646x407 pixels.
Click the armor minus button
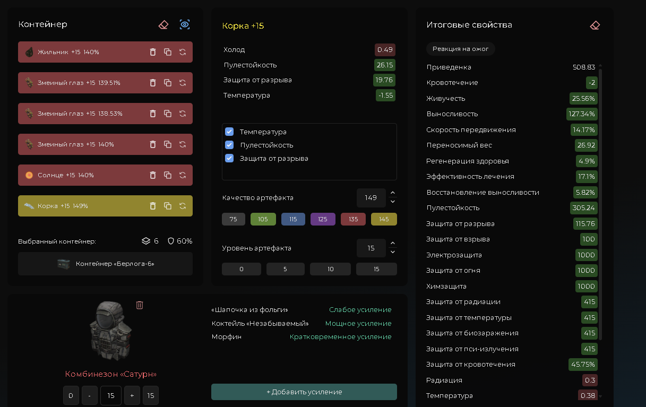click(90, 396)
